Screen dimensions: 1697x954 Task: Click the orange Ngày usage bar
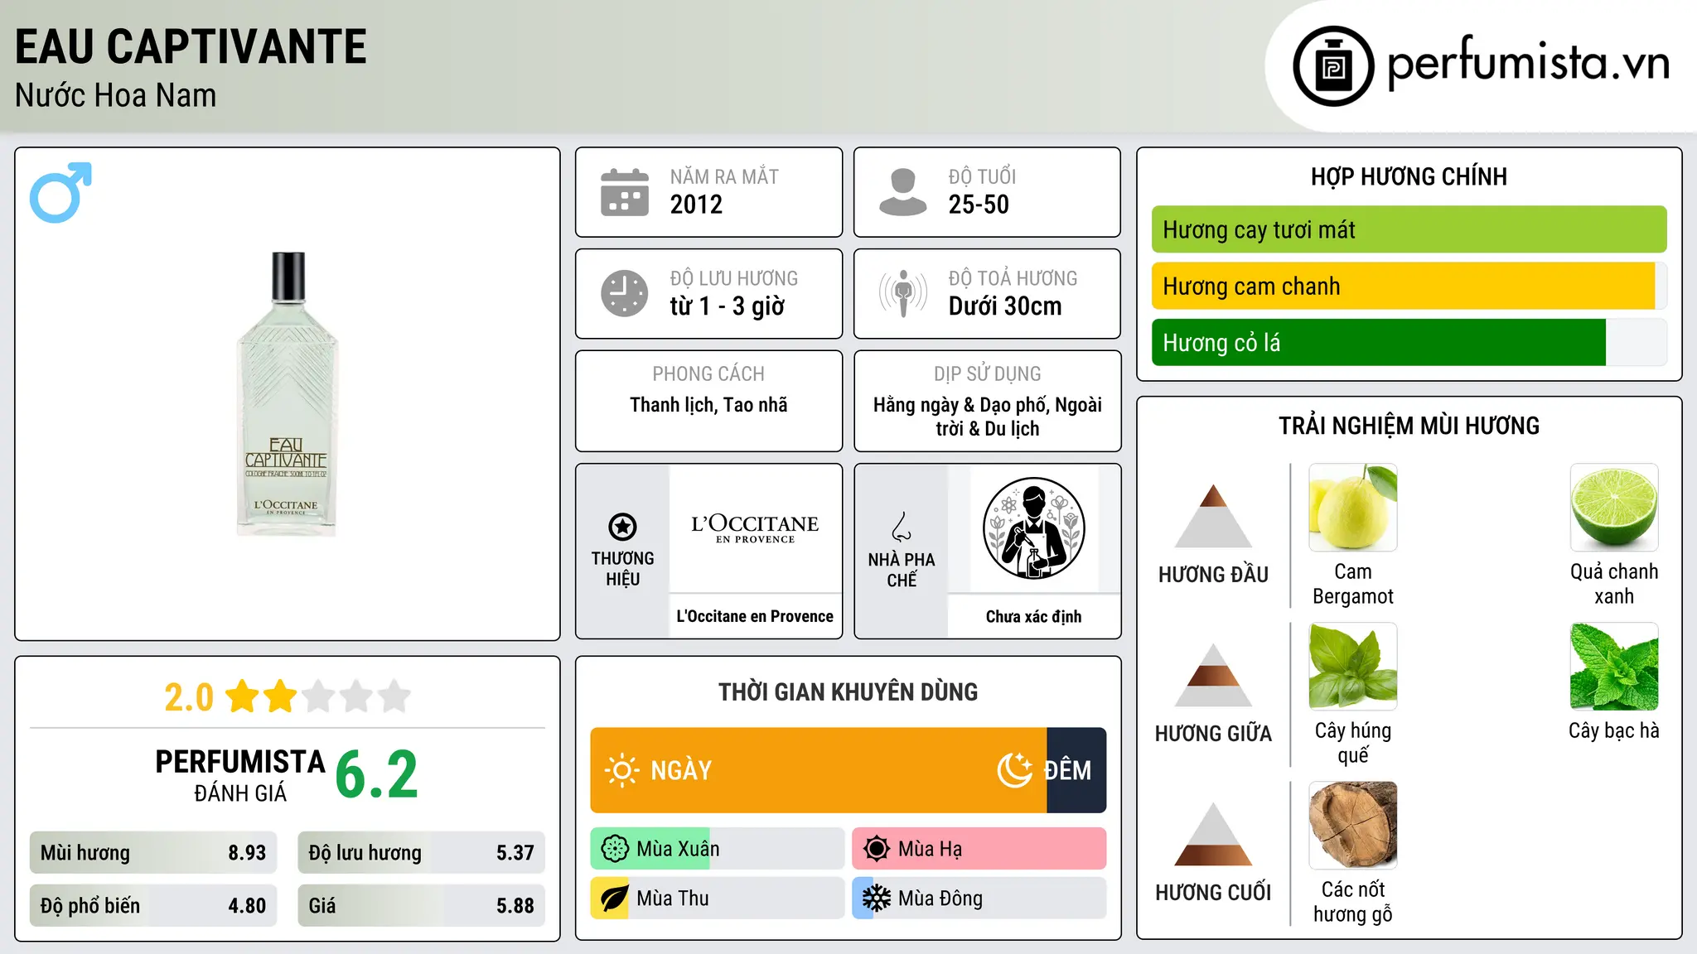pyautogui.click(x=819, y=770)
